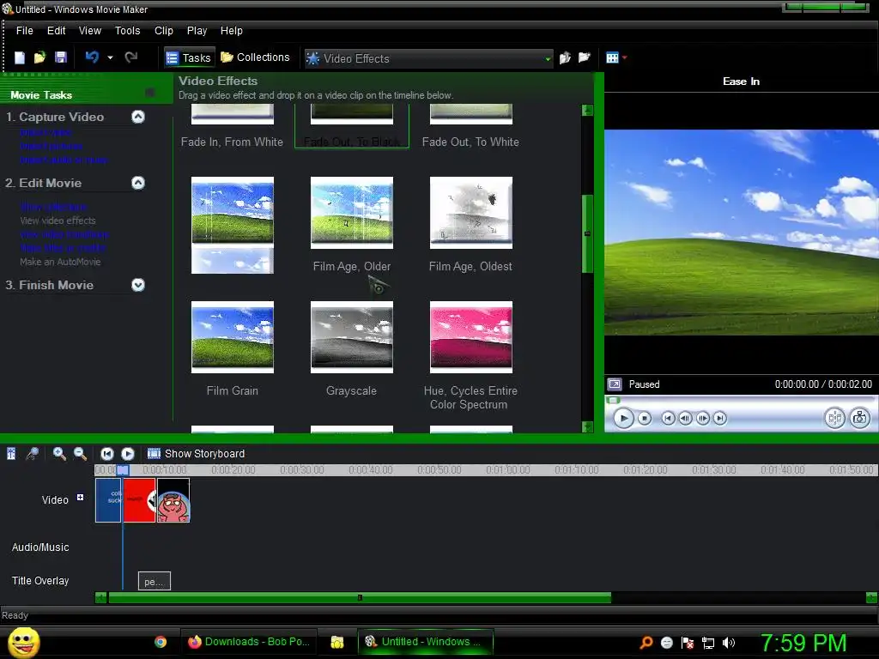Zoom out on the timeline
Viewport: 879px width, 659px height.
pos(80,453)
